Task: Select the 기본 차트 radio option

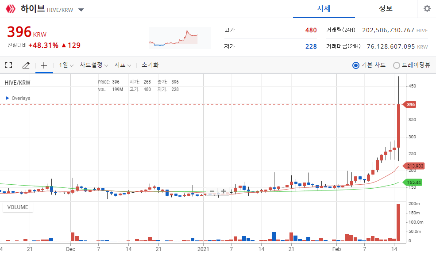Action: (355, 65)
